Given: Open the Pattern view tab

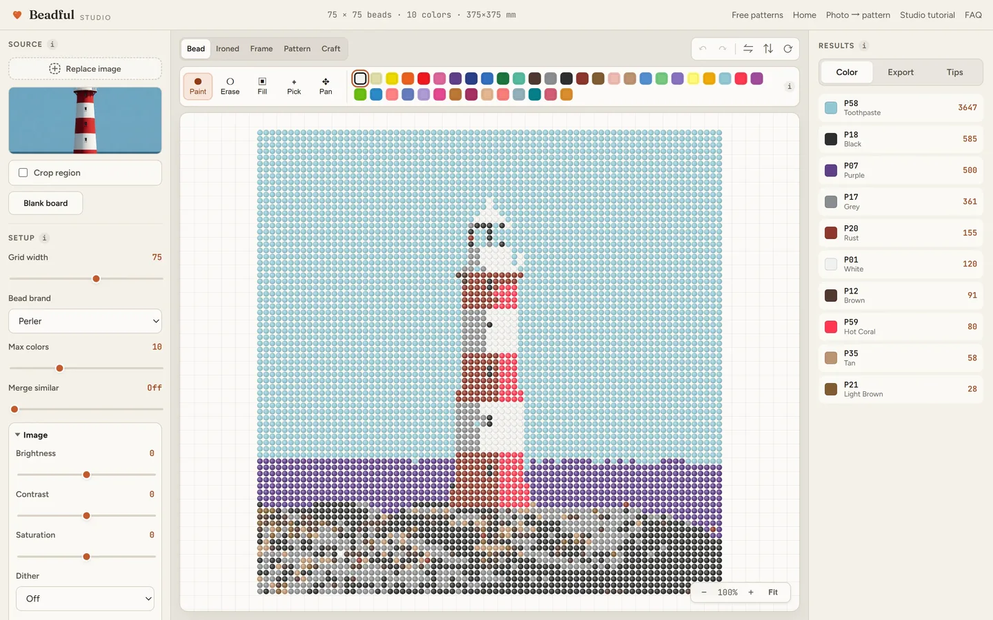Looking at the screenshot, I should pos(297,49).
